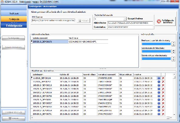Increase Számla státusz lekérdezéséig time with up arrow
The height and width of the screenshot is (123, 180).
click(173, 58)
